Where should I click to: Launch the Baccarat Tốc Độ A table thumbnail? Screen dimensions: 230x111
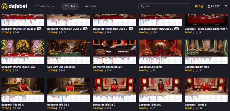coord(23,86)
